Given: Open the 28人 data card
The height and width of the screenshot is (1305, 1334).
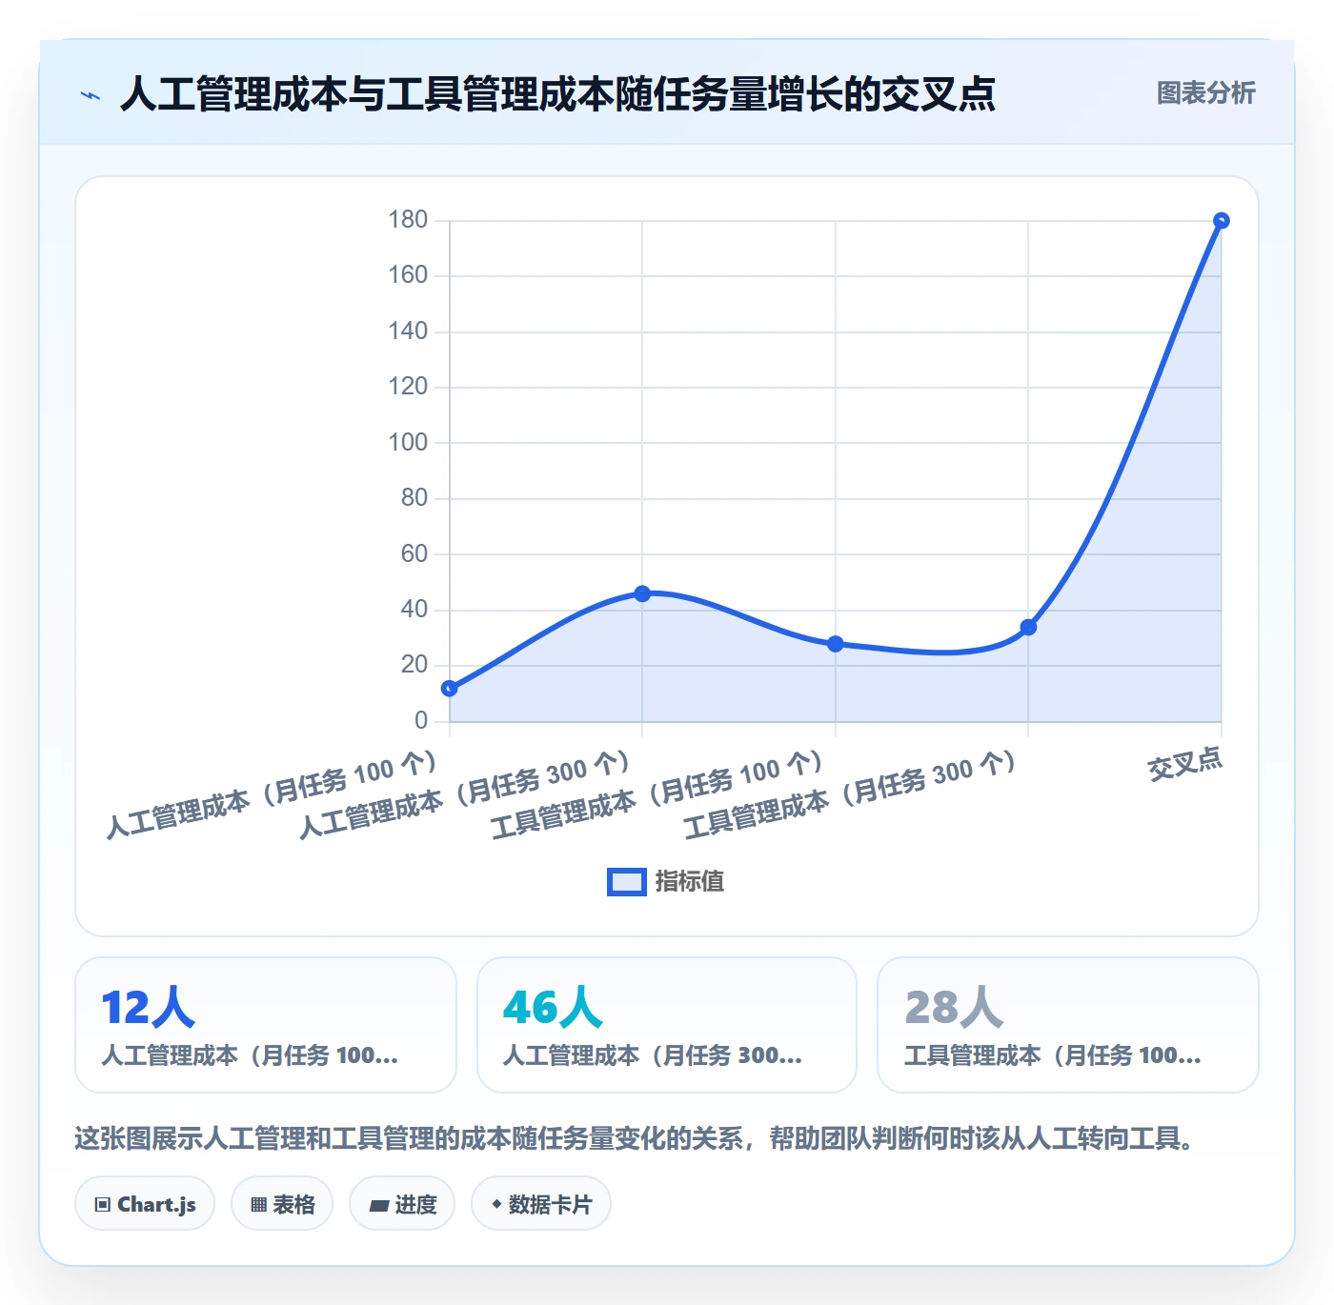Looking at the screenshot, I should coord(1068,1025).
